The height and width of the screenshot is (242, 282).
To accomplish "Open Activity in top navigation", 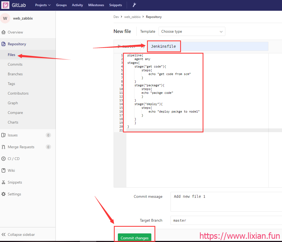I will 77,5.
